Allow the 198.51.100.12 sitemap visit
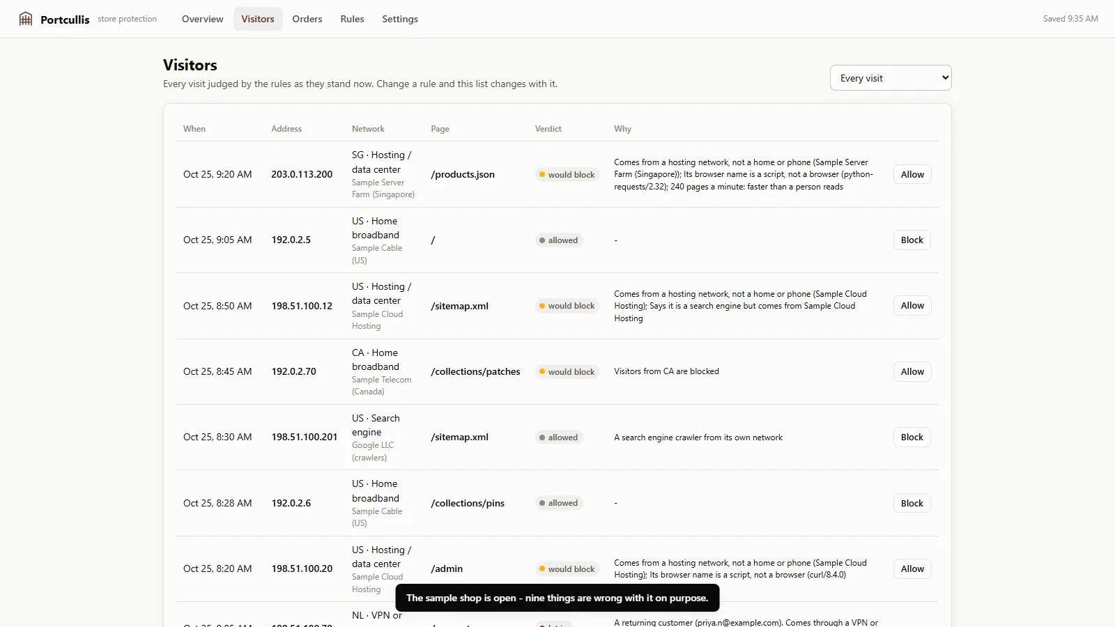This screenshot has height=627, width=1115. click(x=912, y=305)
